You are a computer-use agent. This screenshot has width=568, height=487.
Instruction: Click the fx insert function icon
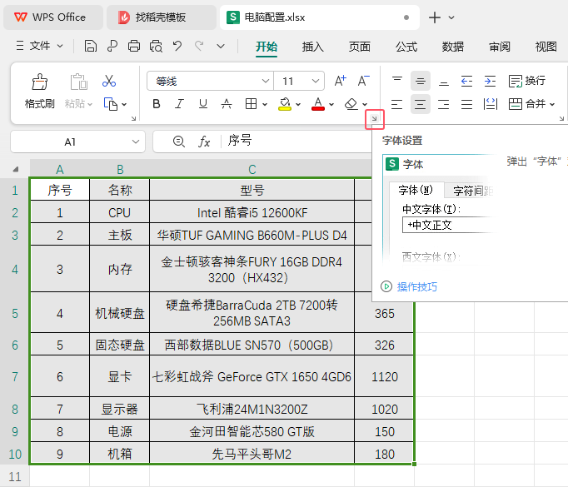point(204,142)
